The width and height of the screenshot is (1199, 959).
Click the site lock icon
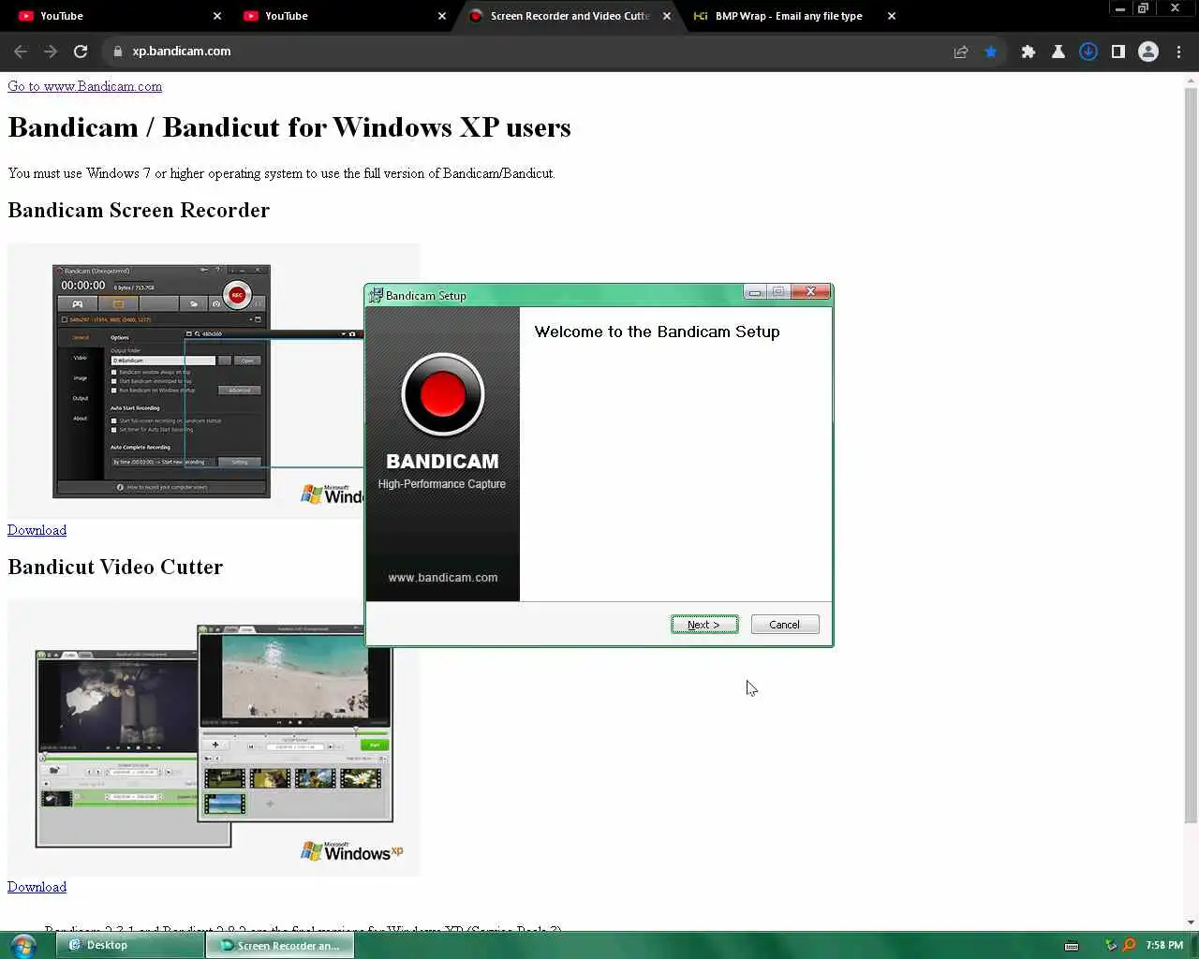117,52
